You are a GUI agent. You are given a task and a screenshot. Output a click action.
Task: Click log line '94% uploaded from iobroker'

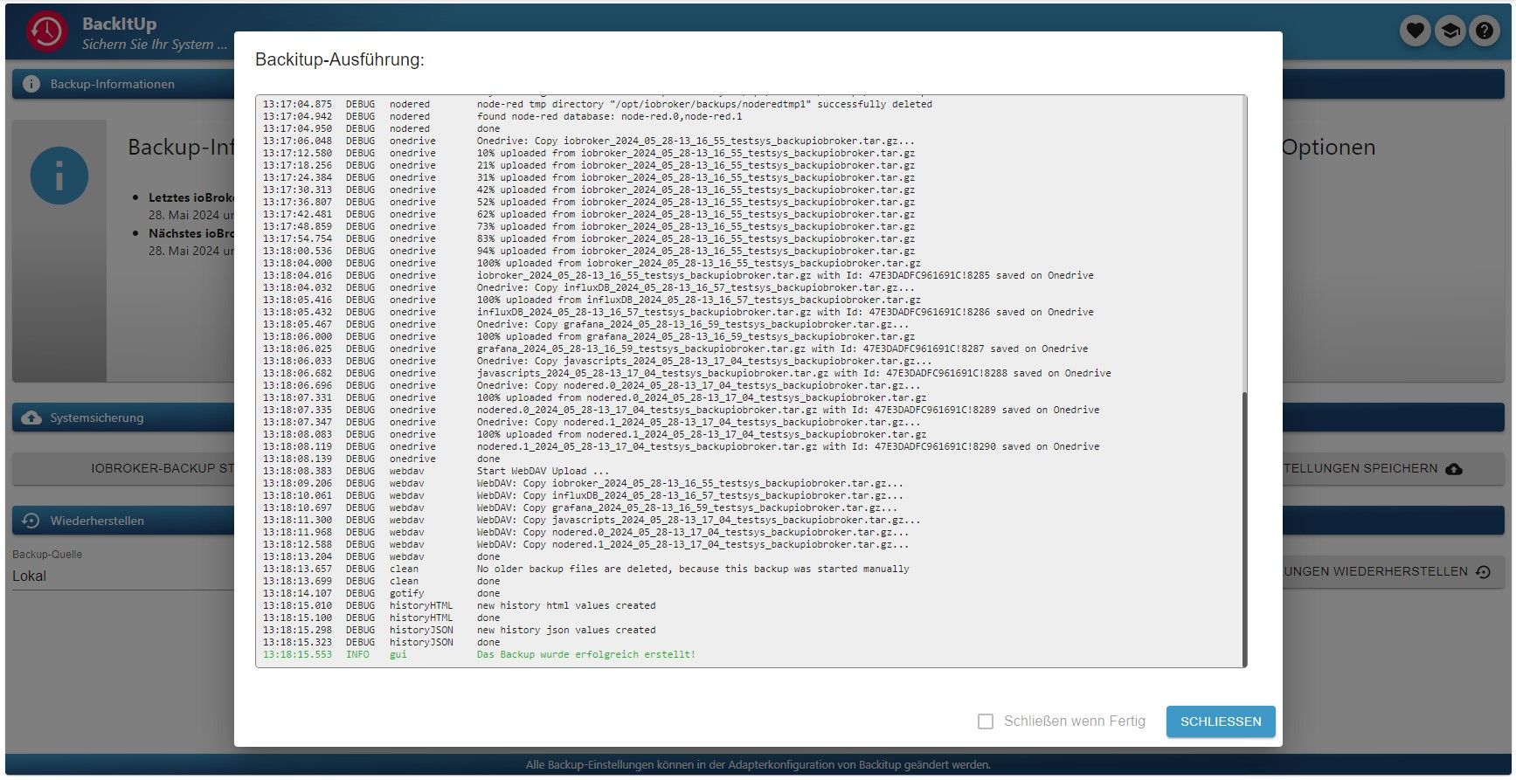click(x=696, y=251)
